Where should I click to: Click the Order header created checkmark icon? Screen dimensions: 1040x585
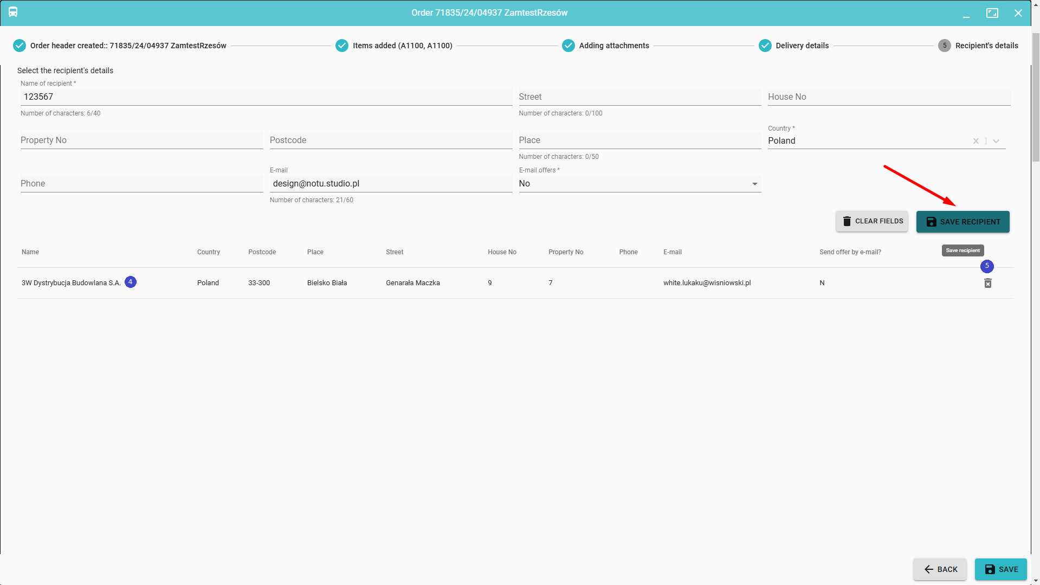point(20,46)
